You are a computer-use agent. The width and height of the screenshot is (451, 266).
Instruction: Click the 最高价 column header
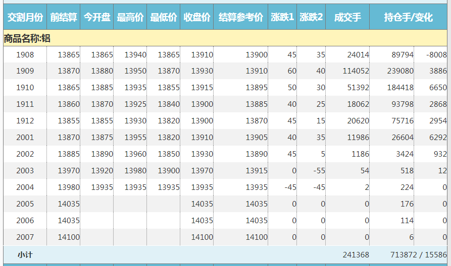(x=130, y=17)
